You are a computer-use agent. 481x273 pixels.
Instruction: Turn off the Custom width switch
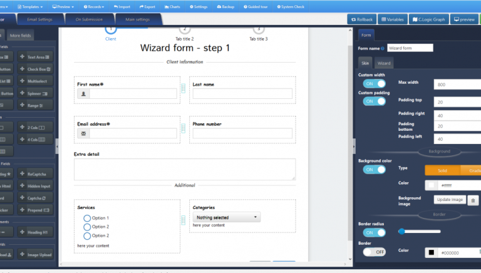click(375, 83)
